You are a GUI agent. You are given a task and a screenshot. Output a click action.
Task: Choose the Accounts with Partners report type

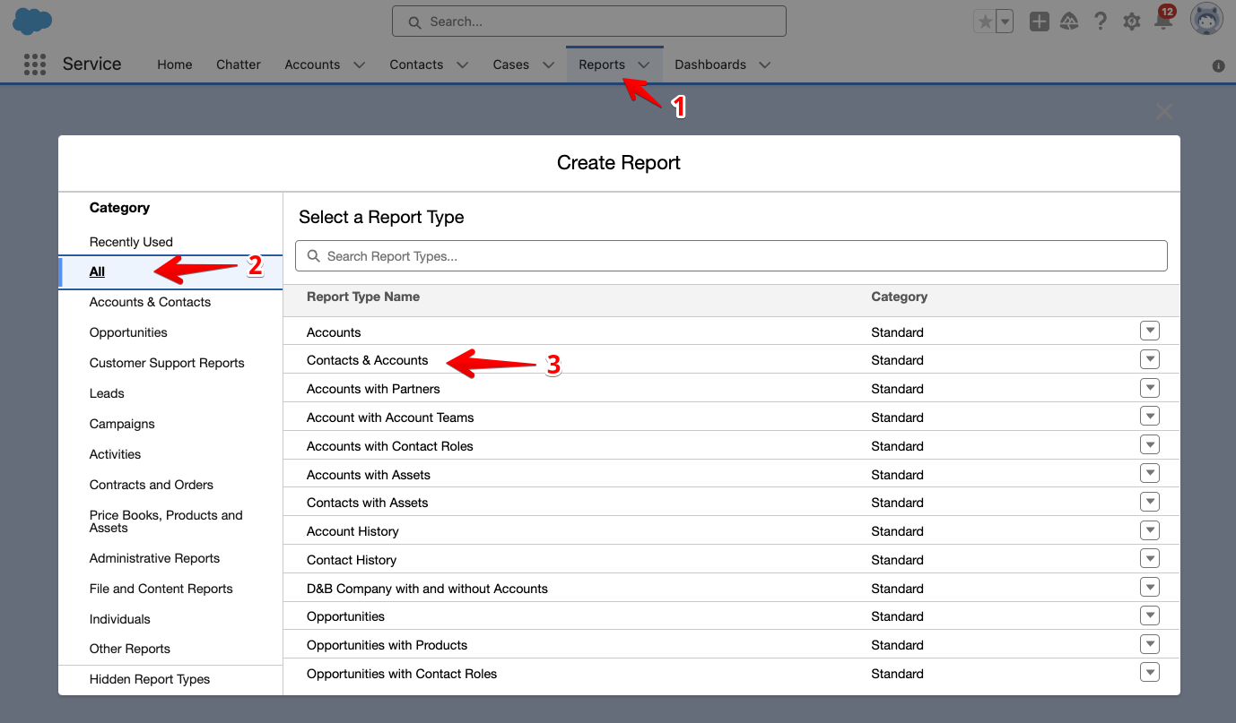373,388
